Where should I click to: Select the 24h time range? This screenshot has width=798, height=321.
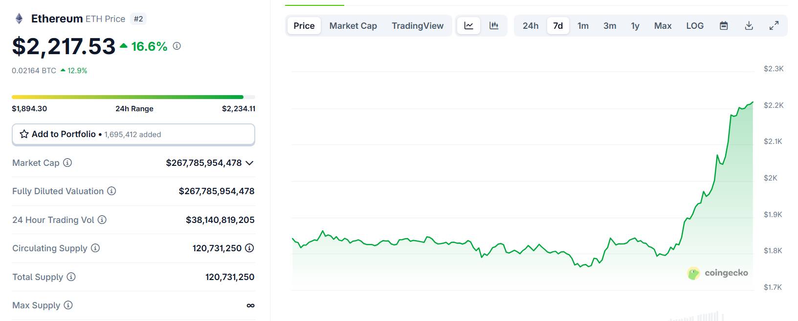pyautogui.click(x=531, y=26)
